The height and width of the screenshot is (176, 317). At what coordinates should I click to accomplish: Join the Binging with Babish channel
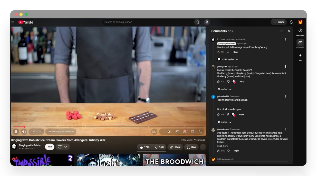[50, 147]
